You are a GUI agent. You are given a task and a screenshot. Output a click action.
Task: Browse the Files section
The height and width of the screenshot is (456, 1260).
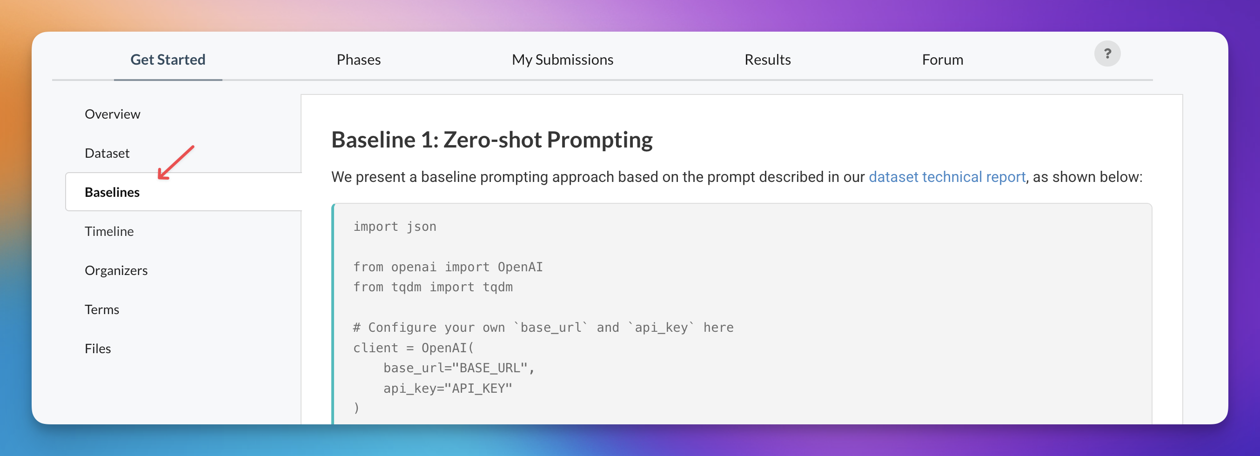point(98,348)
